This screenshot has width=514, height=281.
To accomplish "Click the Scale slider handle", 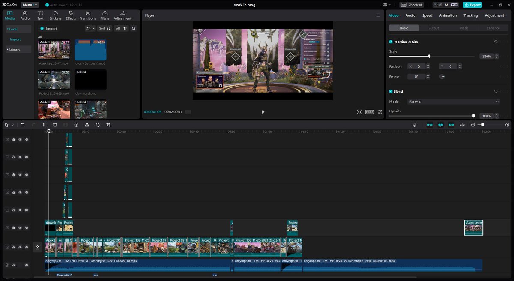I will (x=429, y=56).
